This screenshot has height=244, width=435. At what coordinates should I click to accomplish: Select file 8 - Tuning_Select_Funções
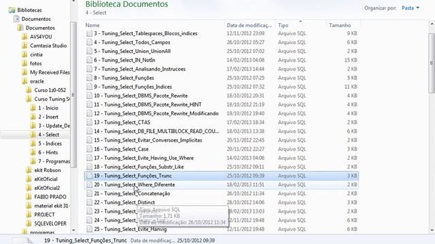click(x=124, y=78)
